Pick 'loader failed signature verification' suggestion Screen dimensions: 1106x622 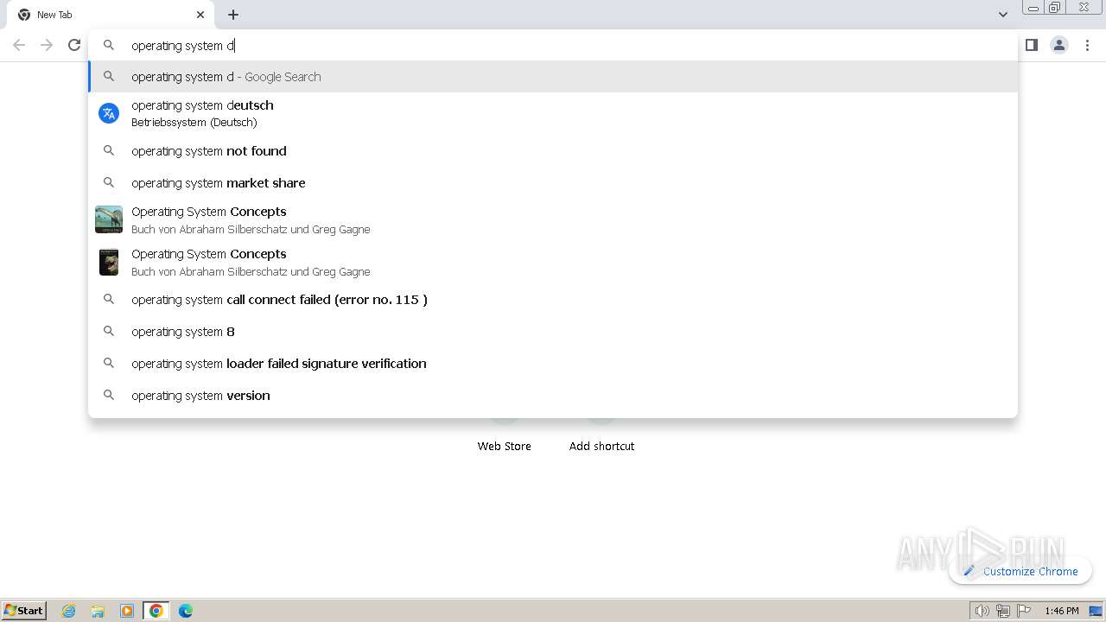[x=553, y=363]
